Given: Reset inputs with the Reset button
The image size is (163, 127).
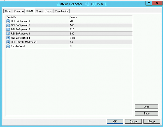Looking at the screenshot, I should [x=152, y=121].
